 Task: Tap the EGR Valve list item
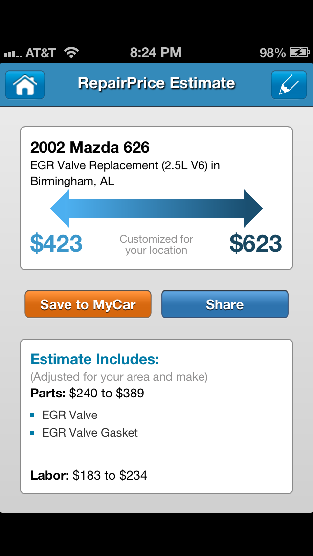69,415
